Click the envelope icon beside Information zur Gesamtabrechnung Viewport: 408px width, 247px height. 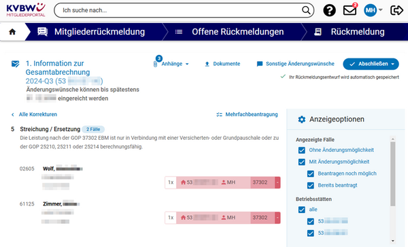coord(16,64)
